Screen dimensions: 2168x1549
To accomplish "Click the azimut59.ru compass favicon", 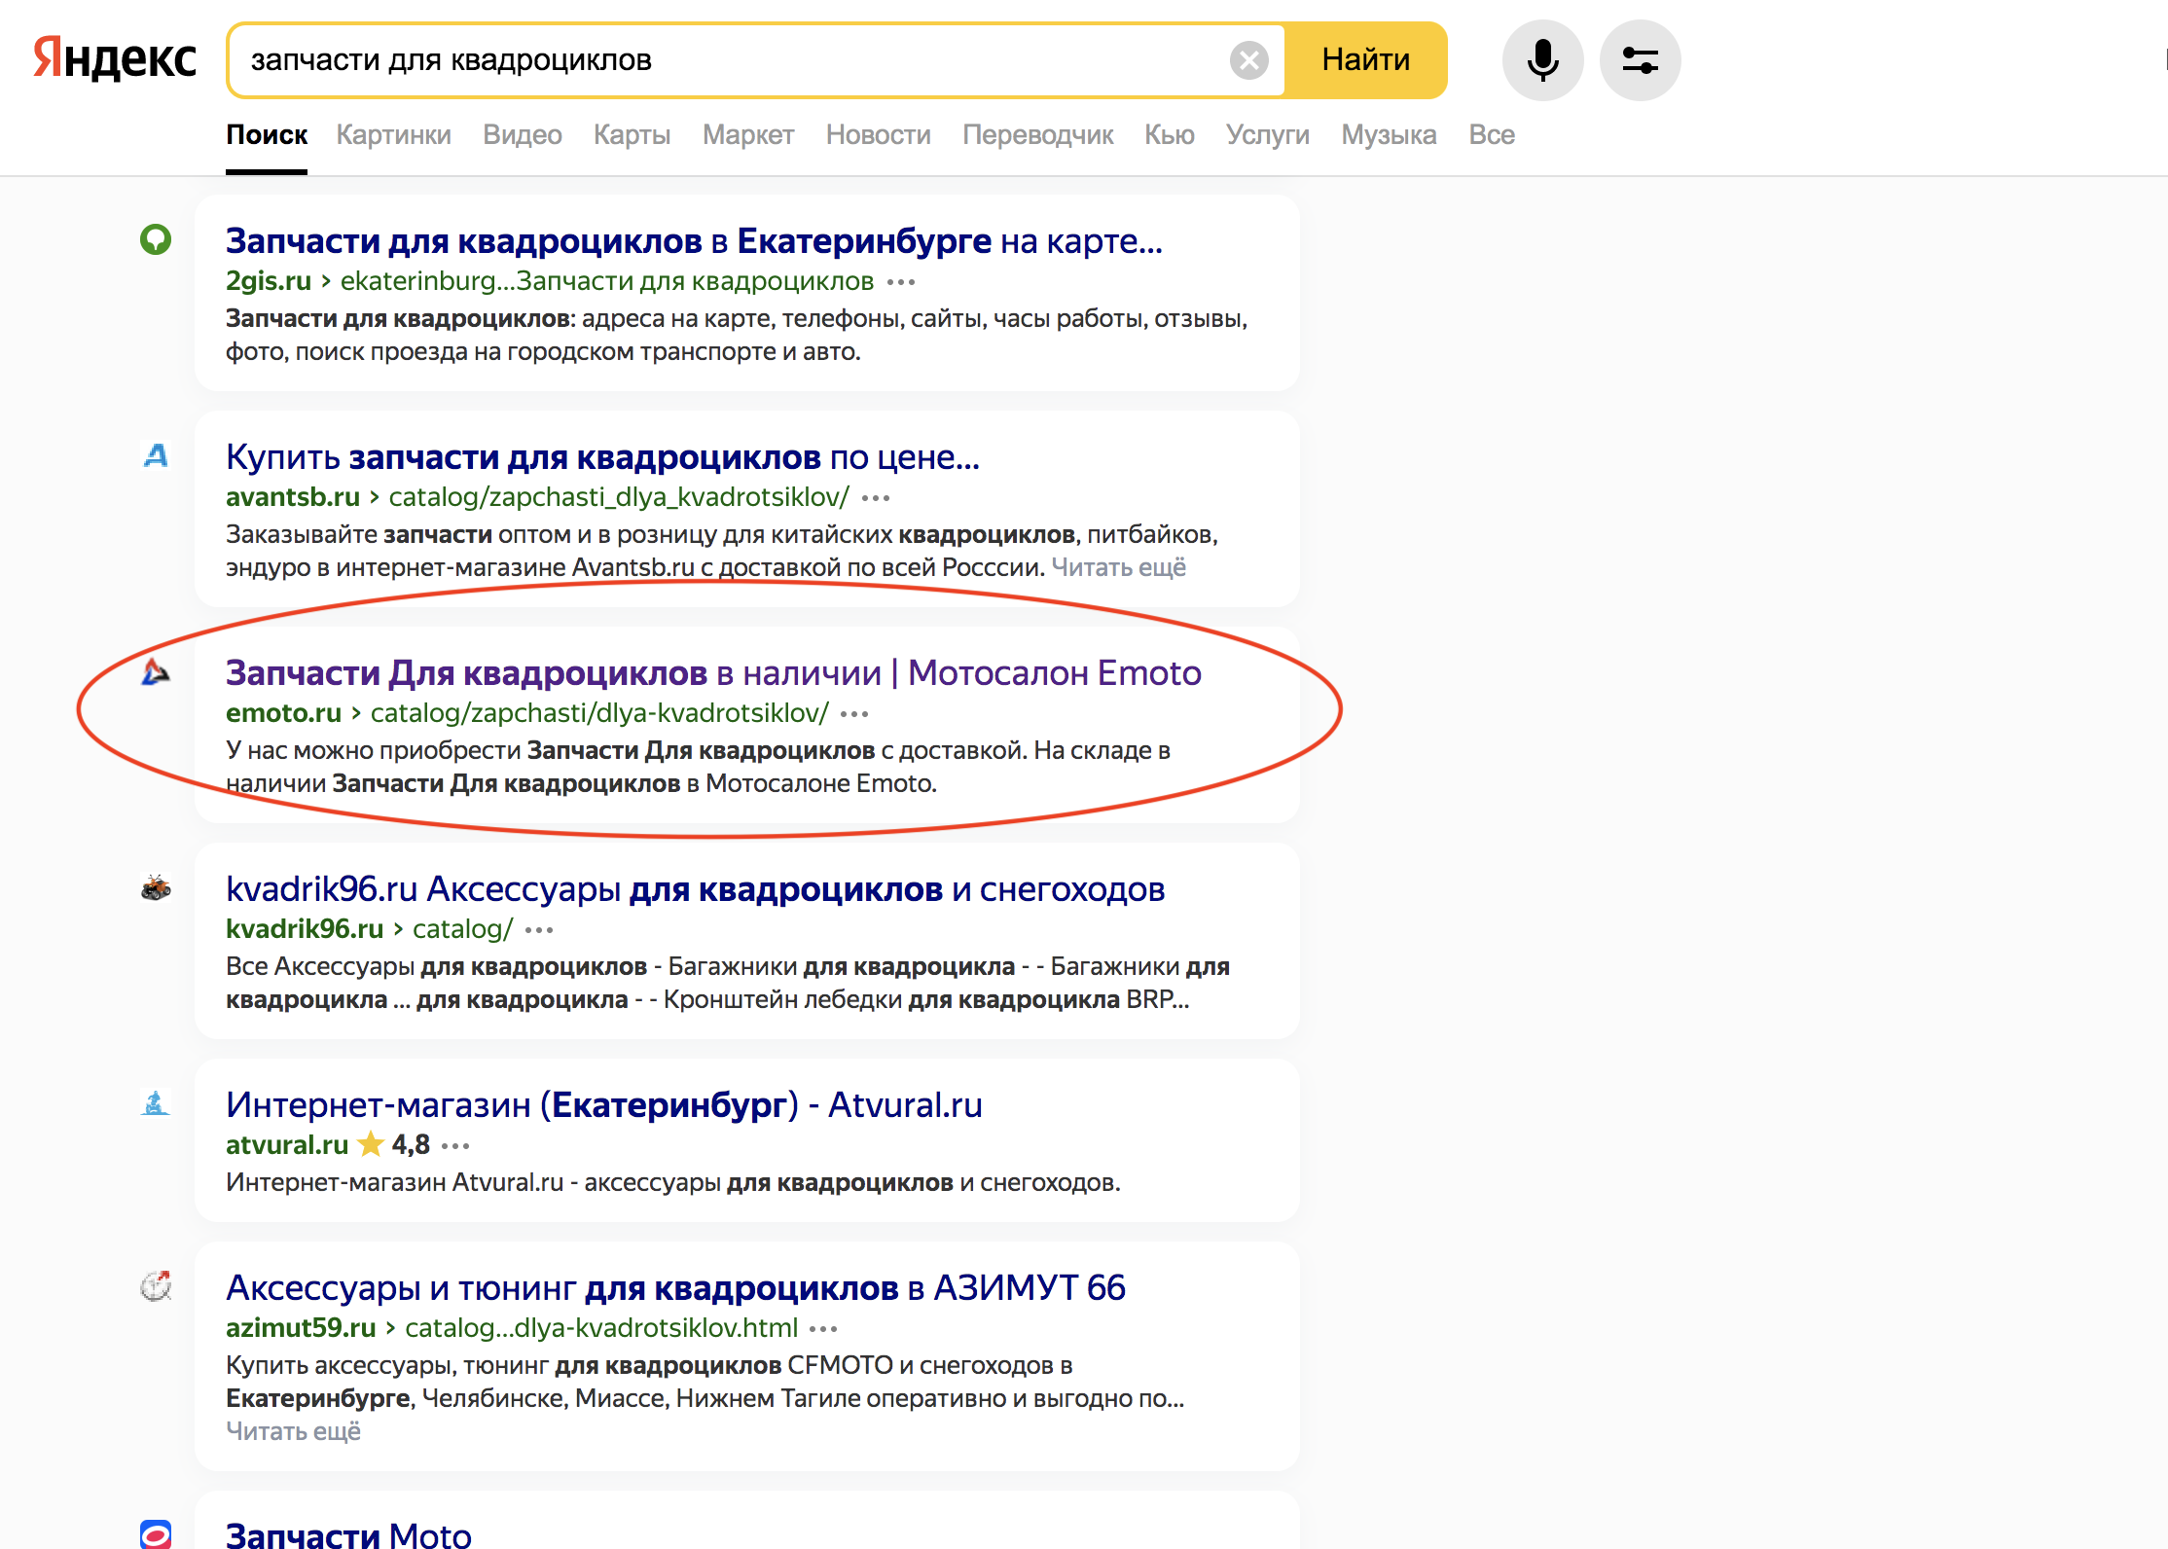I will pyautogui.click(x=156, y=1286).
